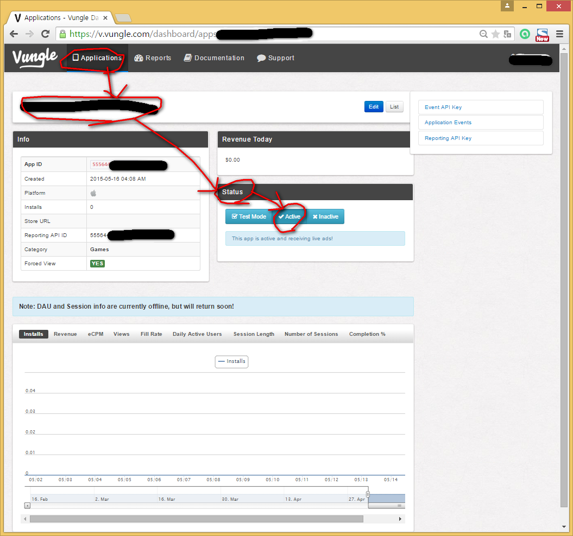
Task: Select the Revenue chart tab
Action: click(65, 334)
